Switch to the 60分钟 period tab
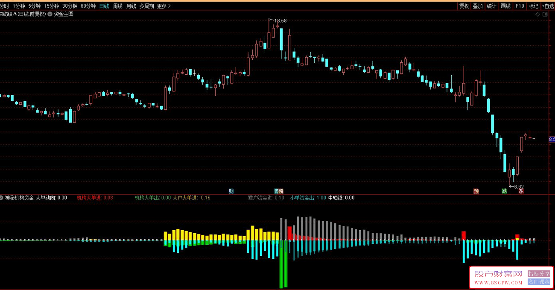Screen dimensions: 555x290 pos(88,6)
